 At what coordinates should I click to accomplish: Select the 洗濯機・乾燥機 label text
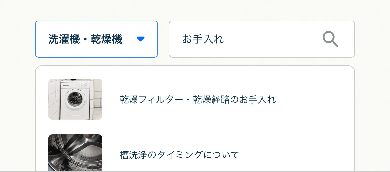[85, 39]
